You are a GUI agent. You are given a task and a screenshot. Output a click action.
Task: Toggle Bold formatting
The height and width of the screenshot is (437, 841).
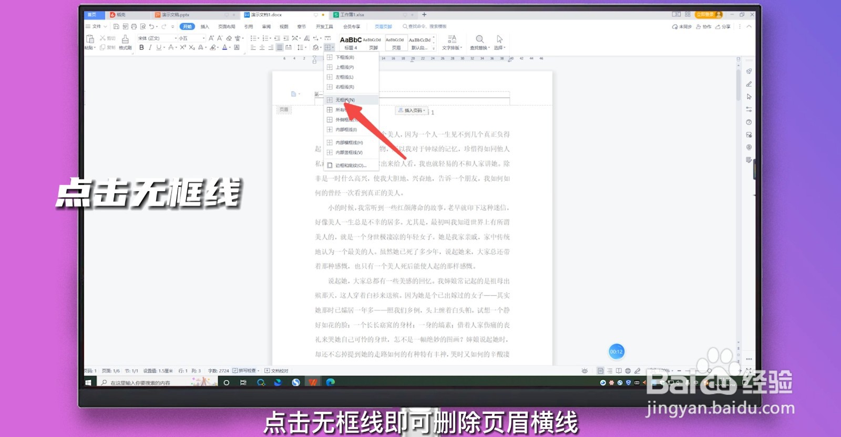[141, 47]
